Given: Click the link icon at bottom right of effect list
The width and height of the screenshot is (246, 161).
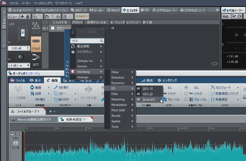Looking at the screenshot, I should pos(214,64).
